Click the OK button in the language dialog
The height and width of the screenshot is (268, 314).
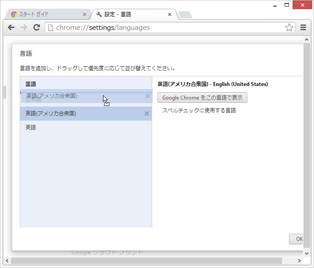pos(296,239)
